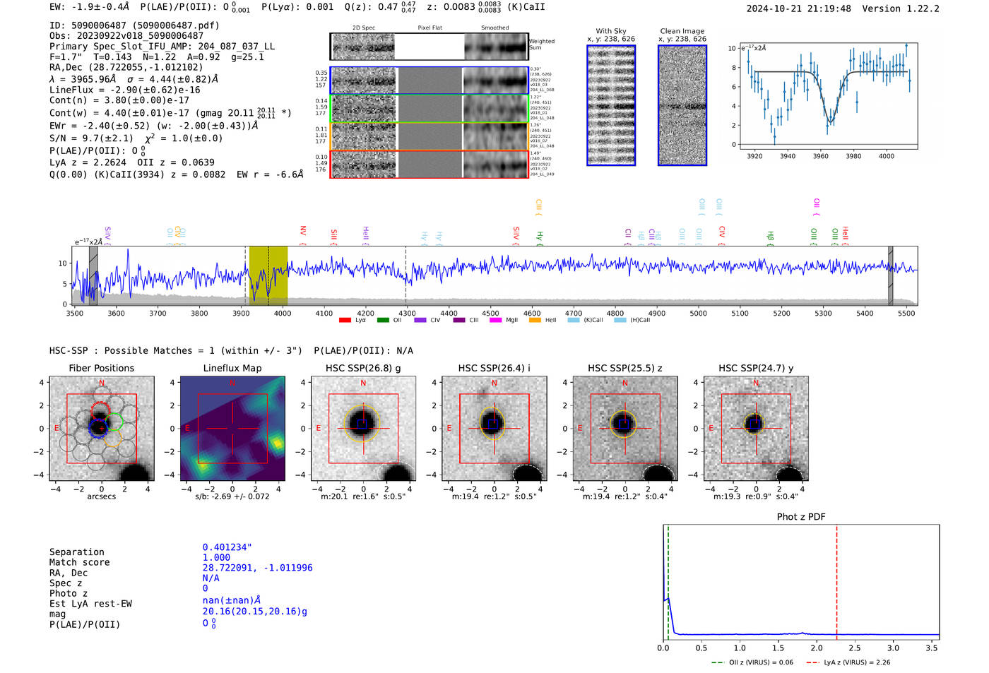Click the CIII legend swatch
989x673 pixels.
click(x=459, y=321)
